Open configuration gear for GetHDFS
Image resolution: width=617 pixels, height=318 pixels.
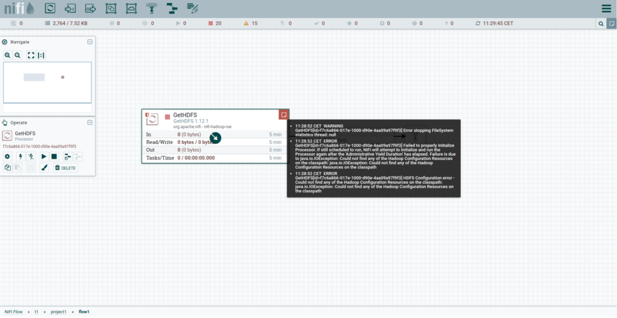pyautogui.click(x=7, y=157)
